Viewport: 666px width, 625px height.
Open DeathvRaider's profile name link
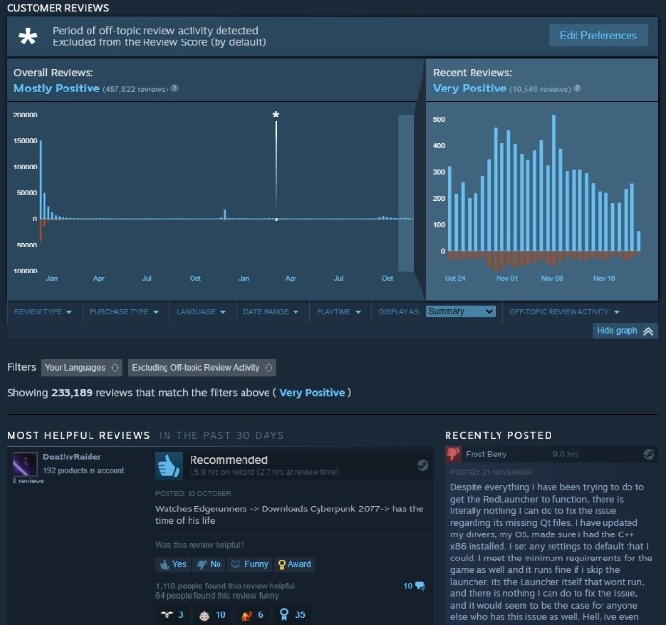[x=72, y=456]
